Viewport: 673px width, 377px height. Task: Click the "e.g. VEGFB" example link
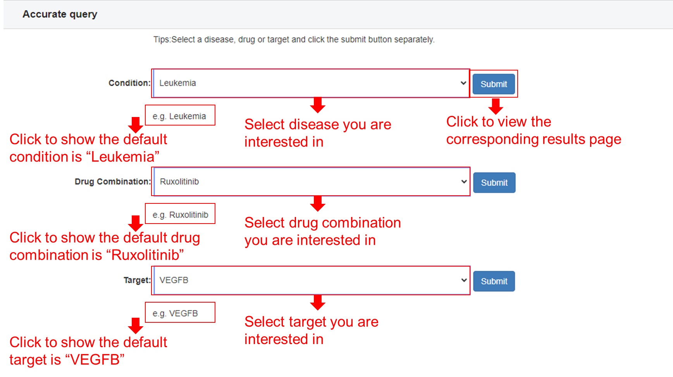coord(175,313)
